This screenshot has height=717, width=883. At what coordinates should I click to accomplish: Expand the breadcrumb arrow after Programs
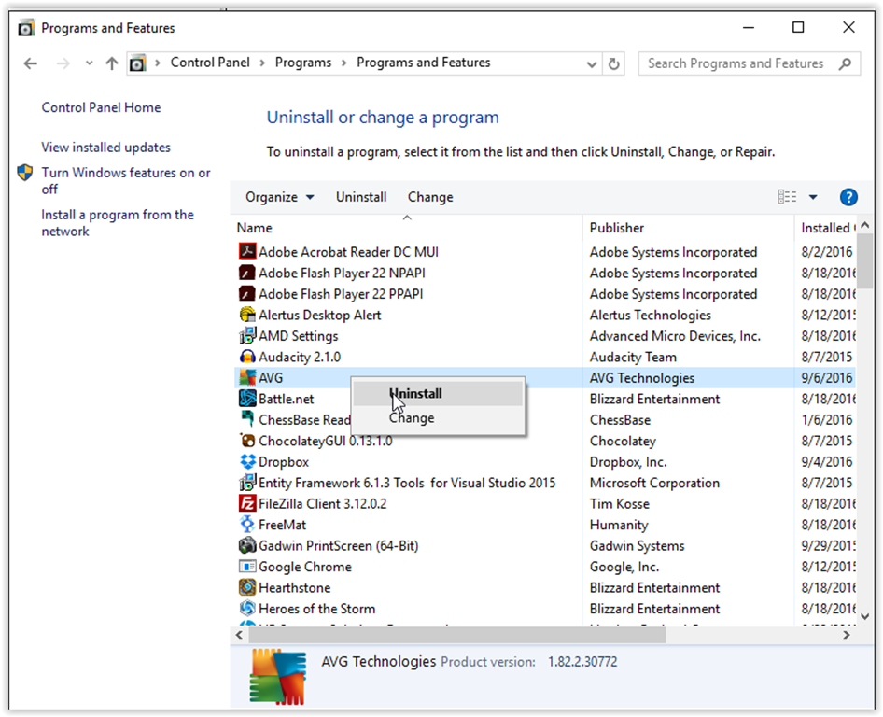click(344, 63)
